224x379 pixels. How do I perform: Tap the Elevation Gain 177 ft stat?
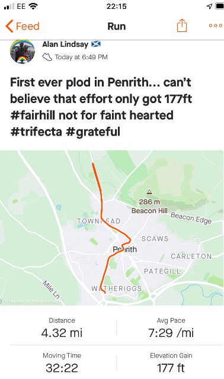point(171,364)
